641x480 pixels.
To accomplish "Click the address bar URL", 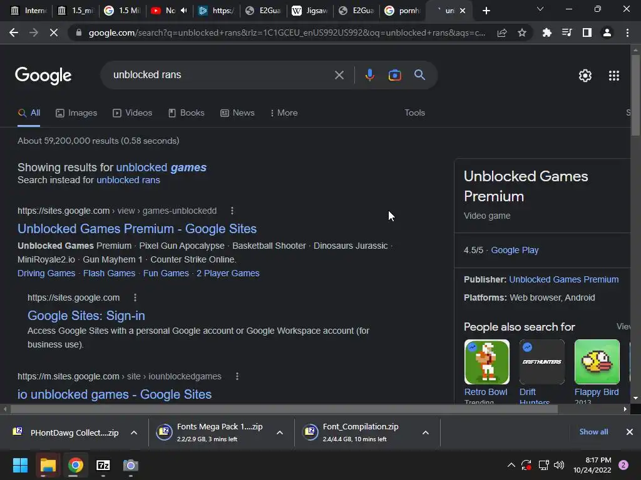I will (x=286, y=32).
